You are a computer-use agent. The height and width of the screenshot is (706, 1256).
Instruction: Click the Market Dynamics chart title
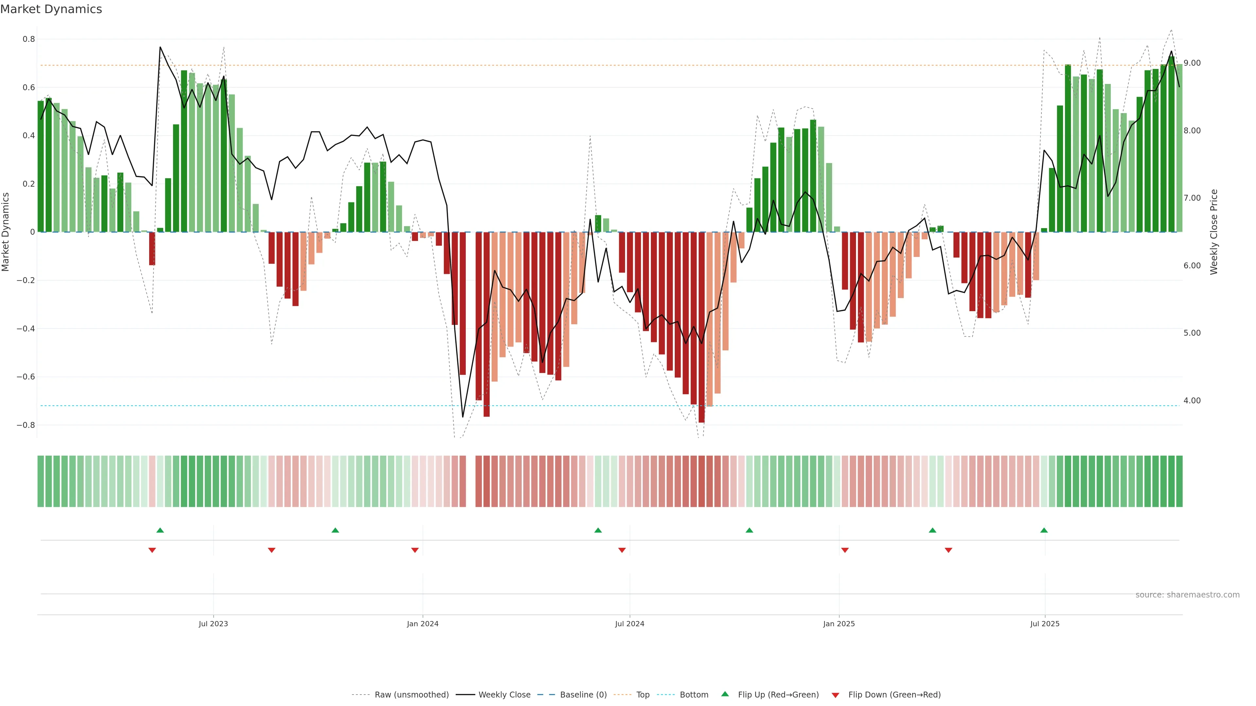tap(51, 9)
